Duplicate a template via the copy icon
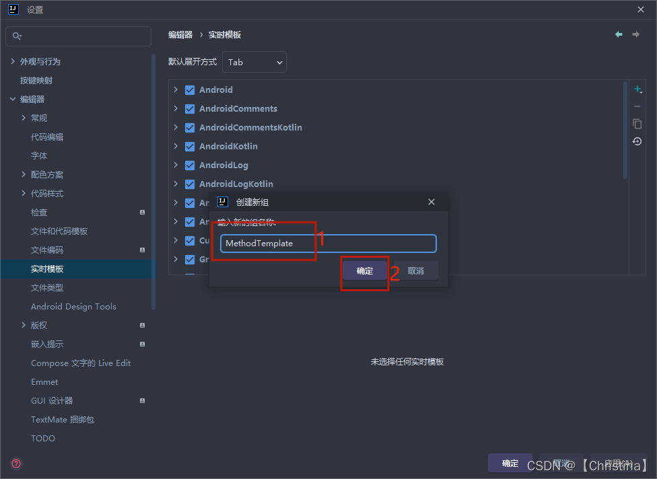Screen dimensions: 657x479 [x=637, y=124]
